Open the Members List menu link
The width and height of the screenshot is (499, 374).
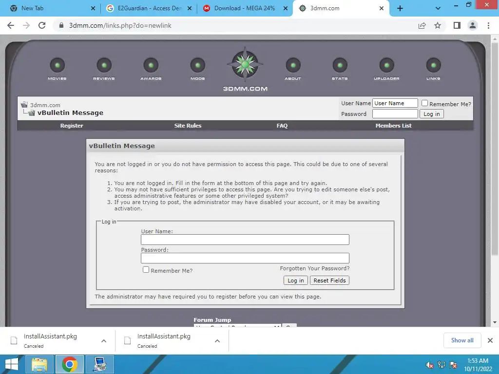pyautogui.click(x=393, y=126)
